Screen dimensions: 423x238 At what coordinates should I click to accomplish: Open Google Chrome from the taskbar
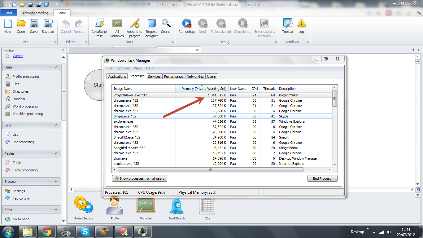point(47,232)
